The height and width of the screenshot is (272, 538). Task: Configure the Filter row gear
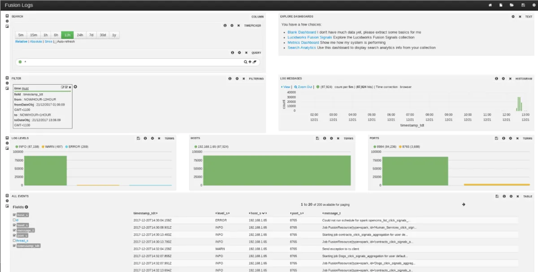7,83
